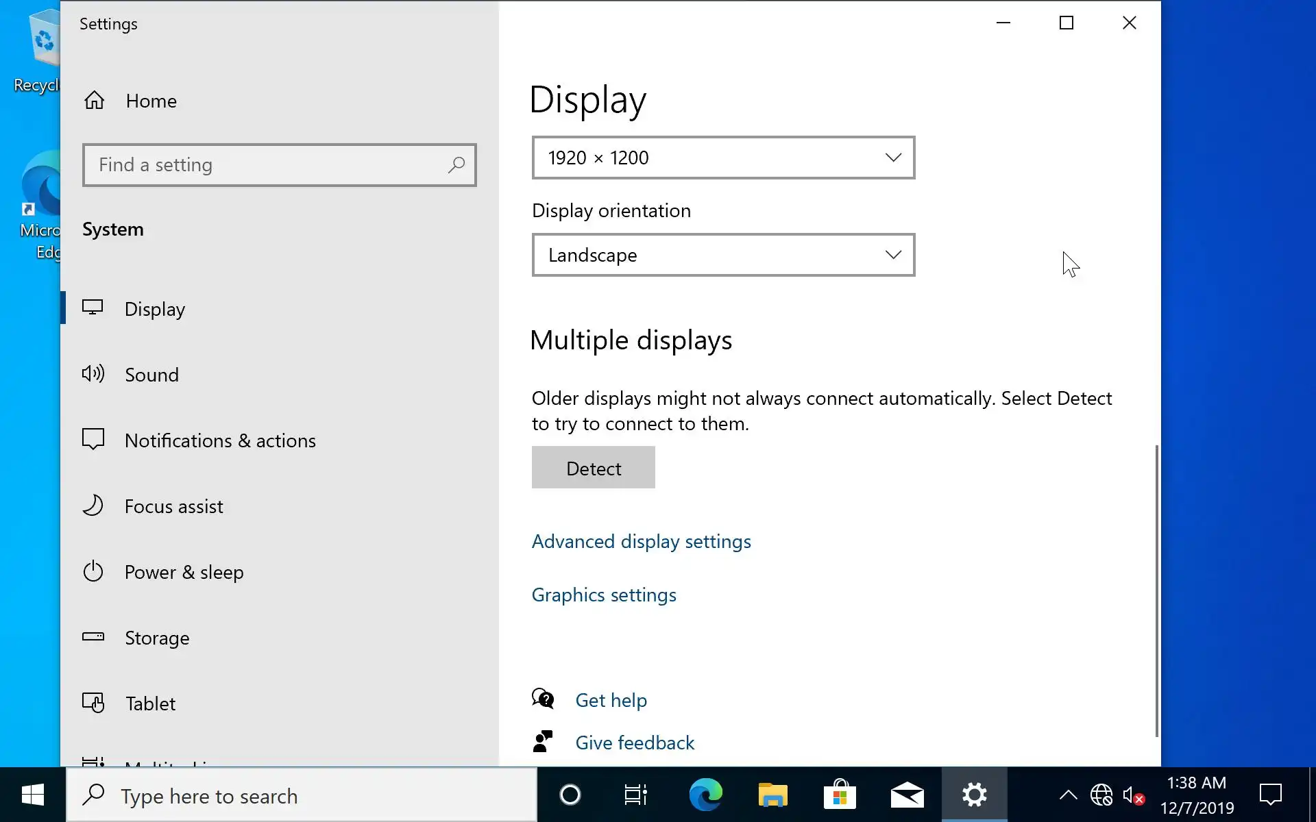Screen dimensions: 1316x822
Task: Select the Display menu item
Action: pyautogui.click(x=155, y=309)
